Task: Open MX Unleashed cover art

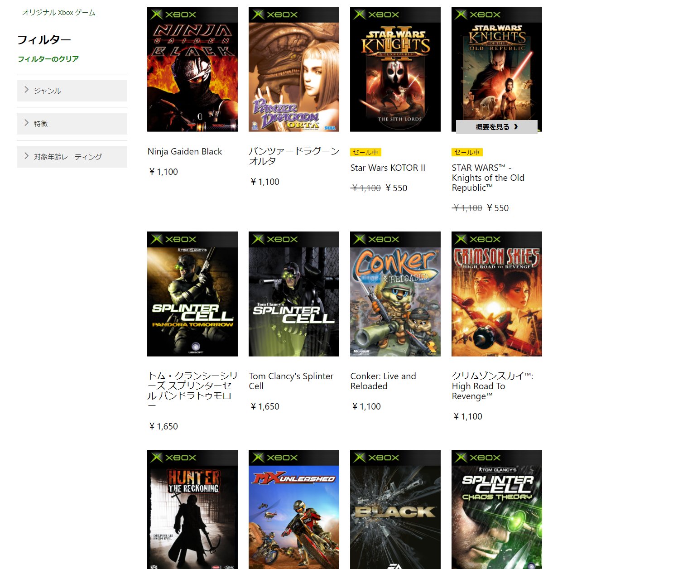Action: [x=294, y=509]
